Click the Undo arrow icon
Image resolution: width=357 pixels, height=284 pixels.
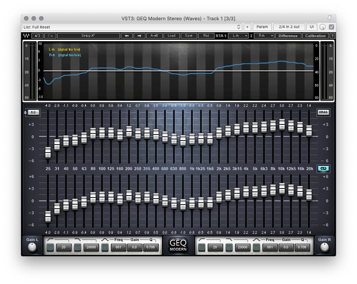(x=37, y=36)
